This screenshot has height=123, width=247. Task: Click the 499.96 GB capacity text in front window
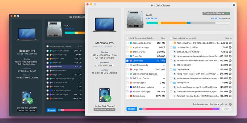coord(152,18)
